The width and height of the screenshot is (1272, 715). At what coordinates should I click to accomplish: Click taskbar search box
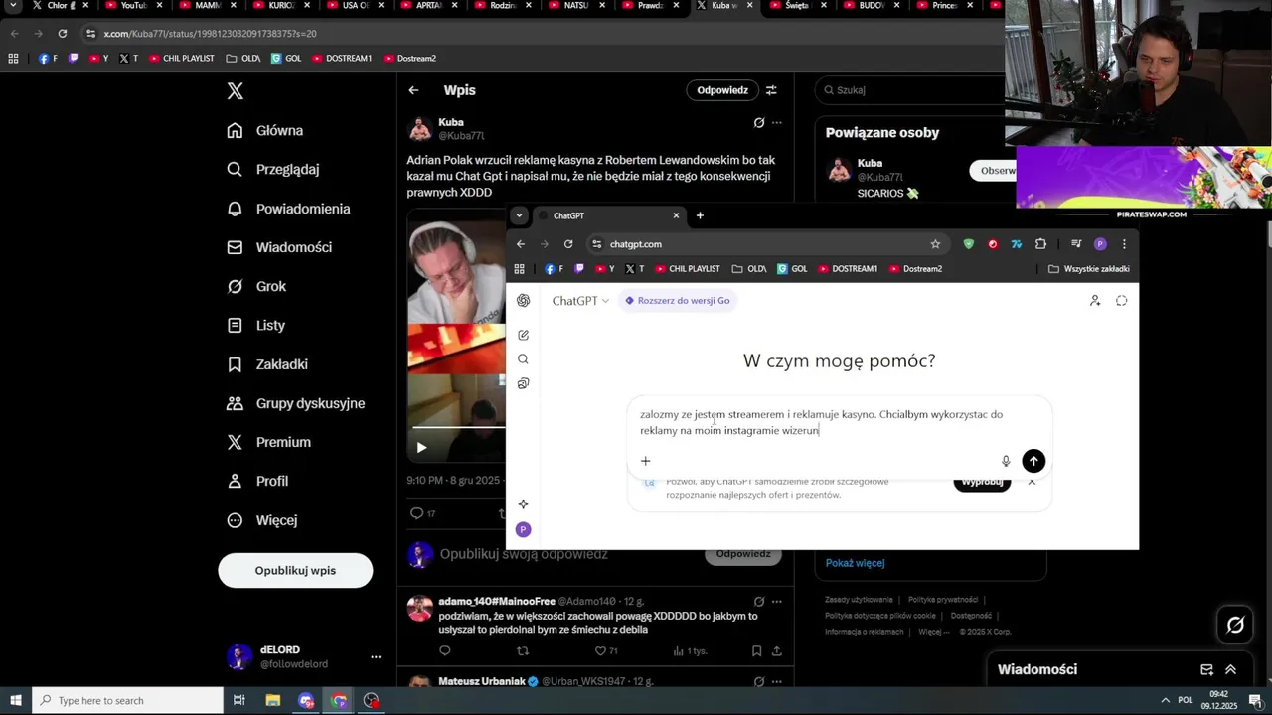click(x=127, y=701)
